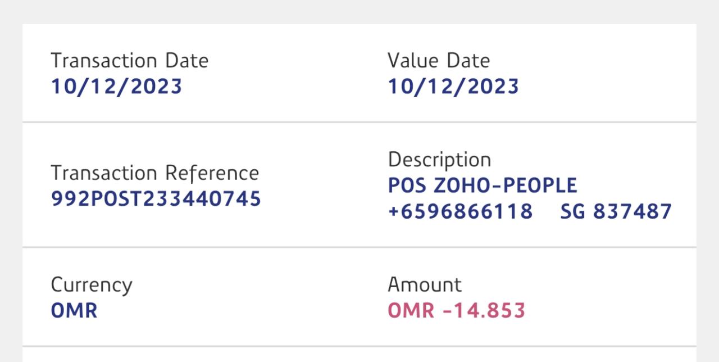Click the Value Date label
This screenshot has width=719, height=362.
tap(438, 61)
